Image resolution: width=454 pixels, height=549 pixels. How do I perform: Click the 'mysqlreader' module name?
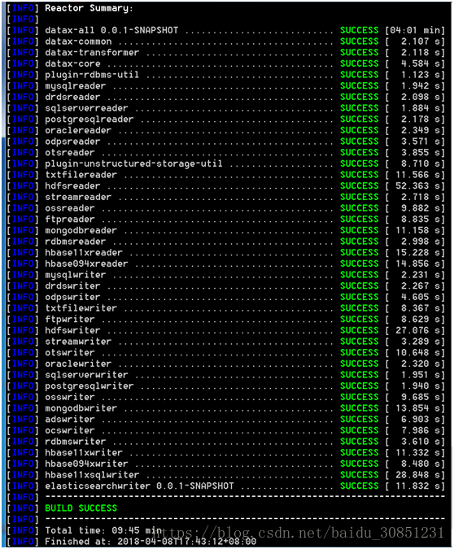coord(76,86)
